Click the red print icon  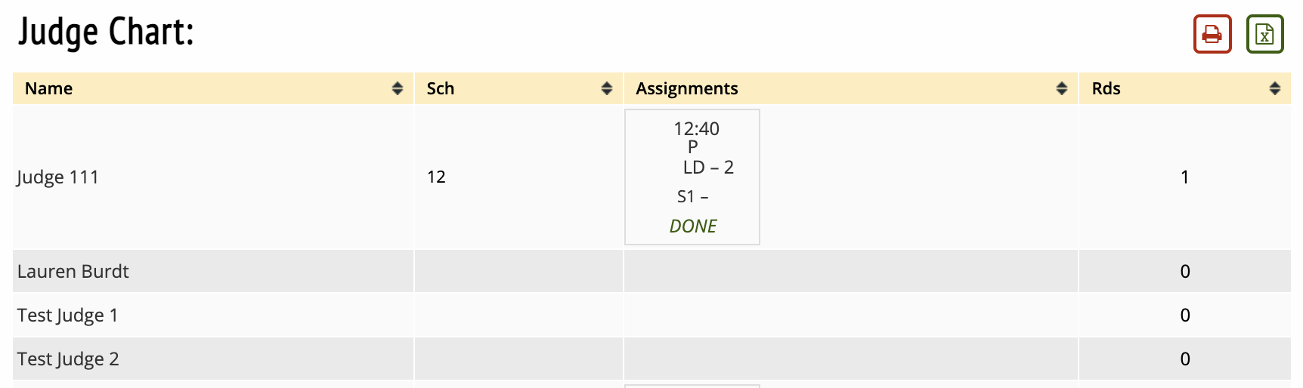(x=1212, y=34)
